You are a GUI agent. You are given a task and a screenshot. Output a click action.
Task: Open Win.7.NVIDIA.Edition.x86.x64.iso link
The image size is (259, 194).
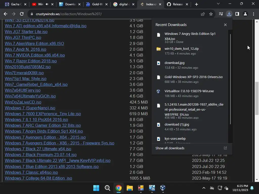point(35,55)
